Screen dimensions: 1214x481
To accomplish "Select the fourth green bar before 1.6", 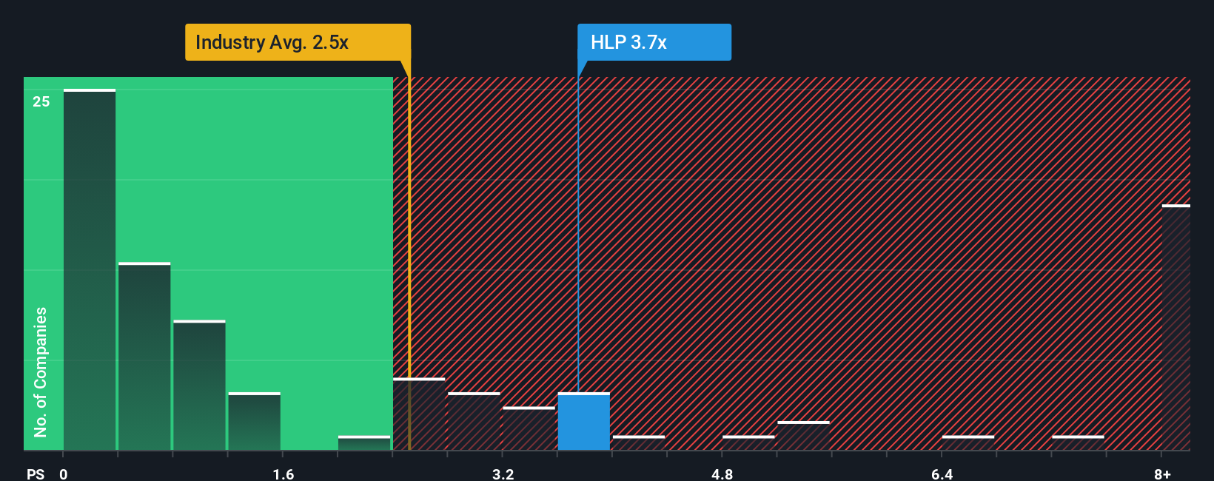I will pyautogui.click(x=254, y=421).
